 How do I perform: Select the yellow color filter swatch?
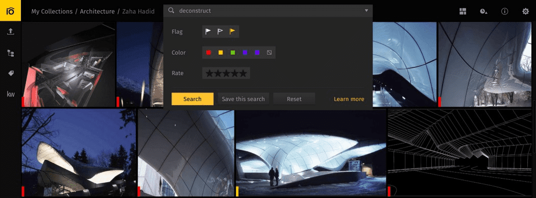tap(221, 53)
